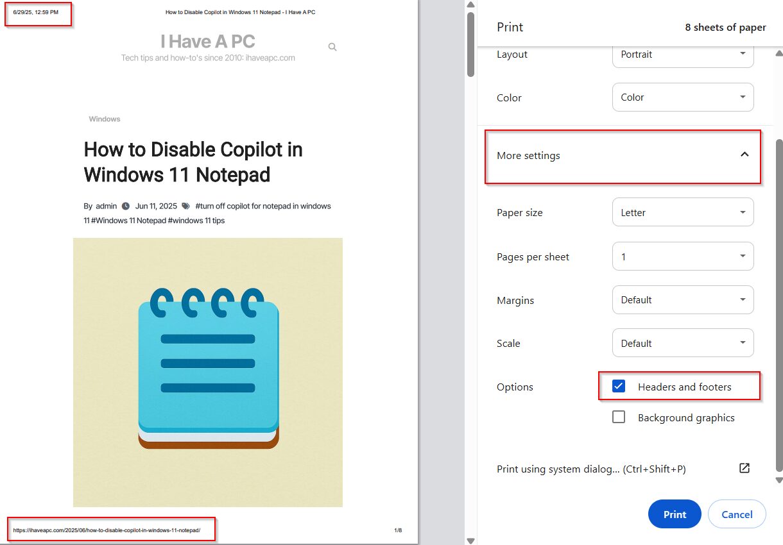Click the Print dialog title text

(x=510, y=27)
